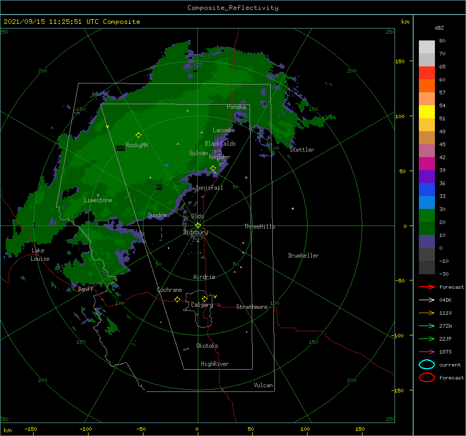Click the yellow diamond at the radar center
466x436 pixels.
click(x=198, y=226)
